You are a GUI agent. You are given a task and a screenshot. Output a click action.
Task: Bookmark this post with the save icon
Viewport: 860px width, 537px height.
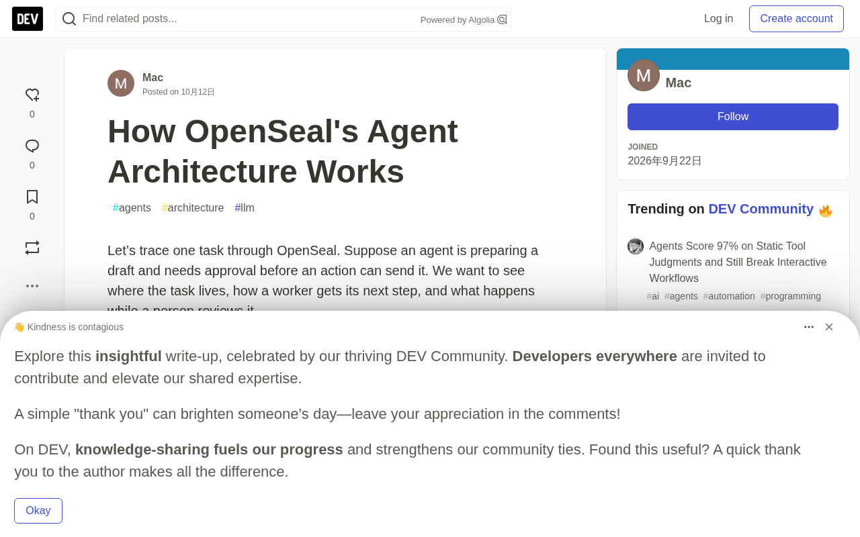(32, 197)
